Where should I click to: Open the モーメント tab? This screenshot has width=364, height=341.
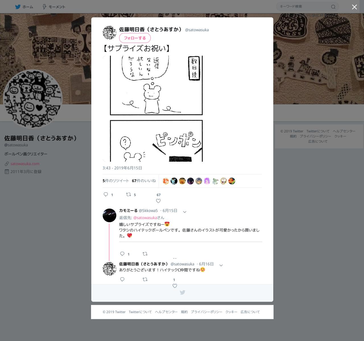54,7
